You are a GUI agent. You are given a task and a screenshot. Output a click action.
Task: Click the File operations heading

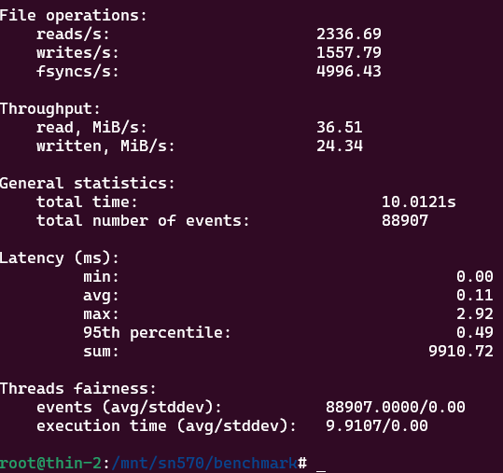click(x=73, y=15)
